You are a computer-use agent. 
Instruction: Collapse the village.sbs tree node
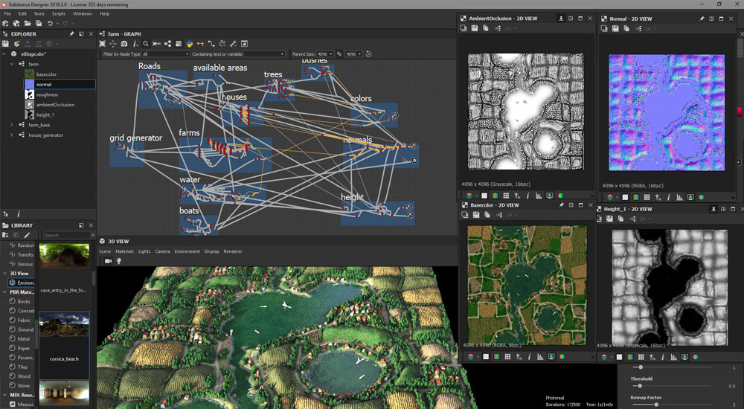point(4,54)
